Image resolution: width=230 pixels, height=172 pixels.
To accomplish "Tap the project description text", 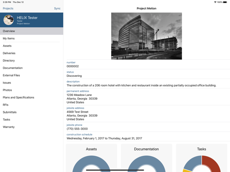I will click(x=141, y=85).
